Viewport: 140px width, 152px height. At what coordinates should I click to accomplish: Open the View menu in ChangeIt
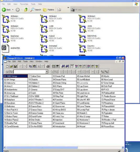(x=31, y=61)
